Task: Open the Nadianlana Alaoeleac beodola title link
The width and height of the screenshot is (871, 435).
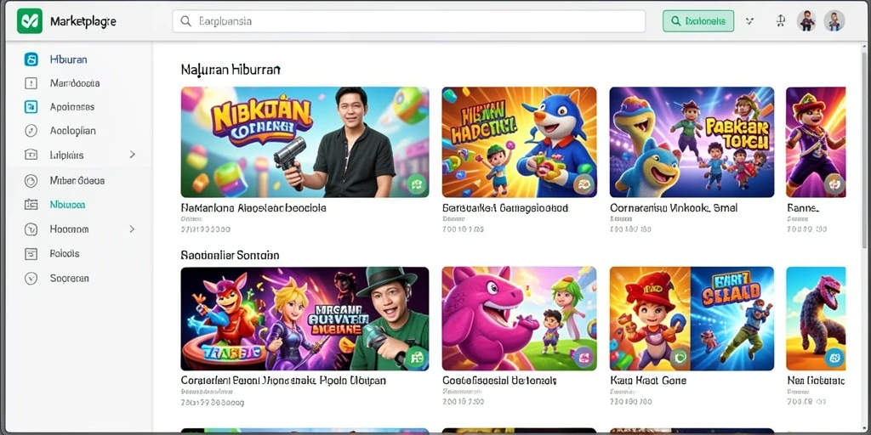Action: tap(253, 208)
